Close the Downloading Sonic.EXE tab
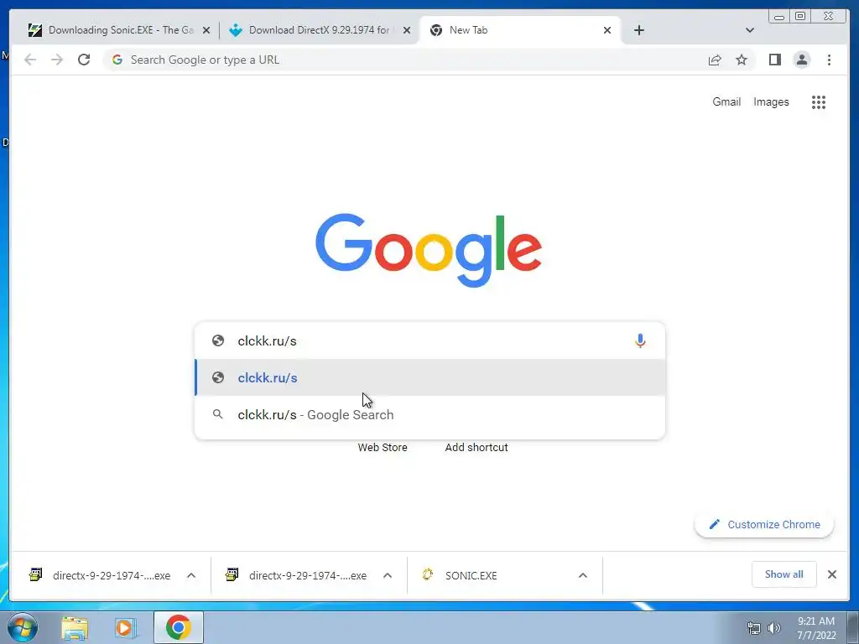 (206, 31)
